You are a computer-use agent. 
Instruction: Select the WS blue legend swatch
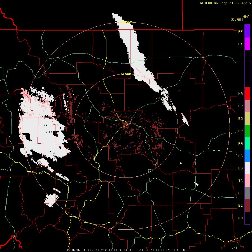(247, 156)
